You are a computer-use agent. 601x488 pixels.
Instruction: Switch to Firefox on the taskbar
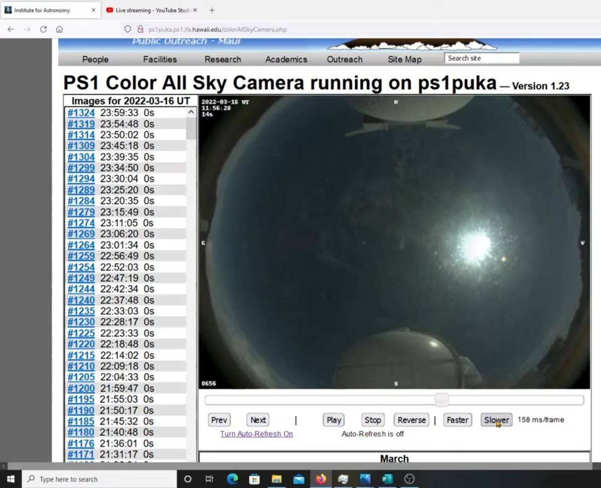click(321, 479)
